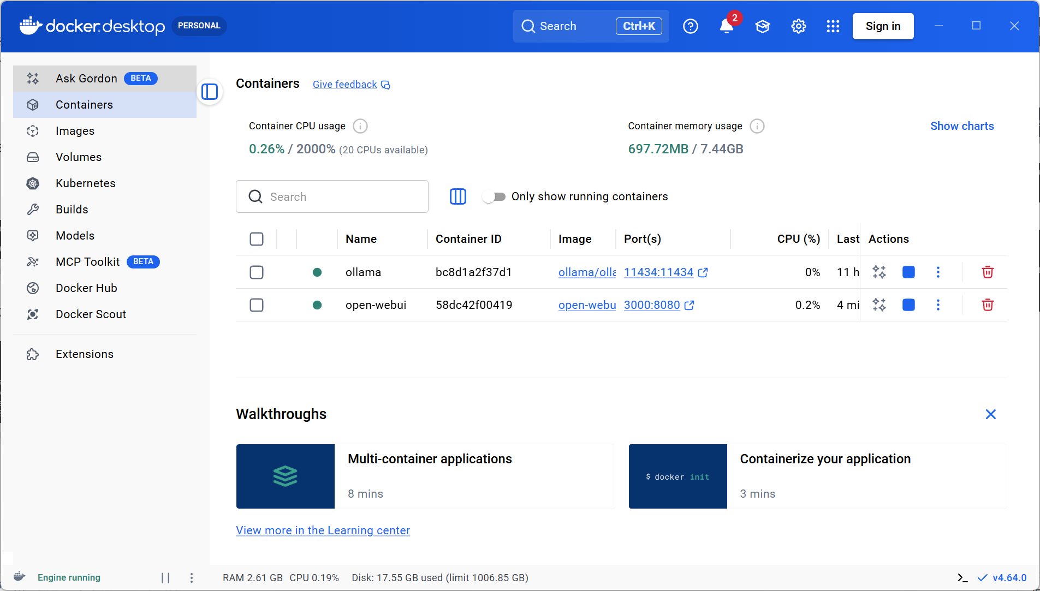The image size is (1040, 591).
Task: Open the open-webui image link
Action: tap(587, 305)
